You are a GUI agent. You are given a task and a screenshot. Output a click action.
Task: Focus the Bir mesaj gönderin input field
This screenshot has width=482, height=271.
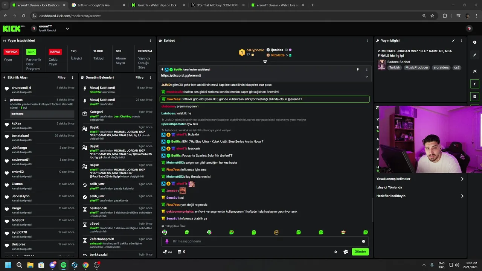coord(265,241)
